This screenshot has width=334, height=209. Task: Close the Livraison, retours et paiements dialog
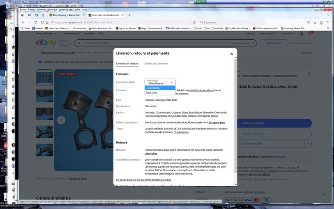[x=231, y=54]
